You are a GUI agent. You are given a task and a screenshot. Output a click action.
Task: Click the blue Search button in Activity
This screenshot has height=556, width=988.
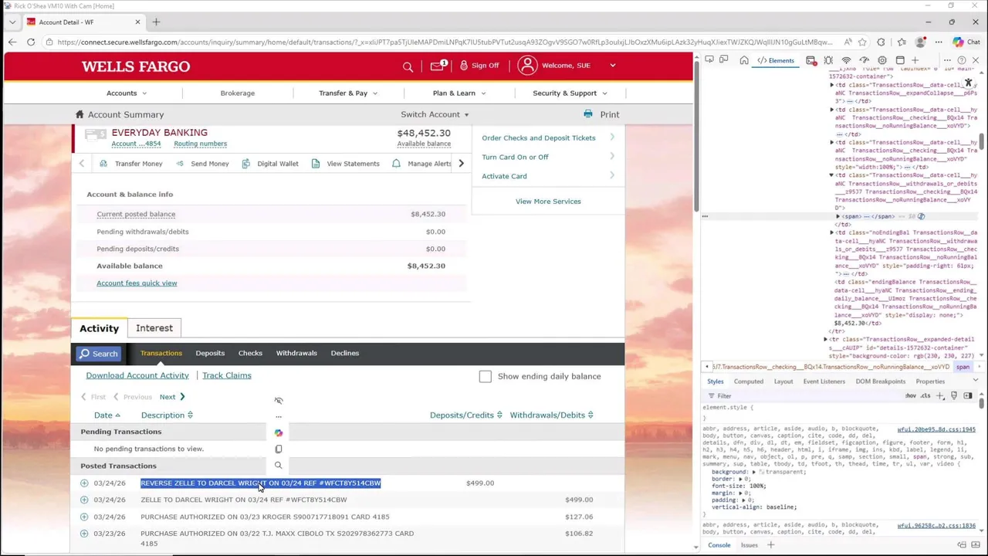tap(98, 354)
